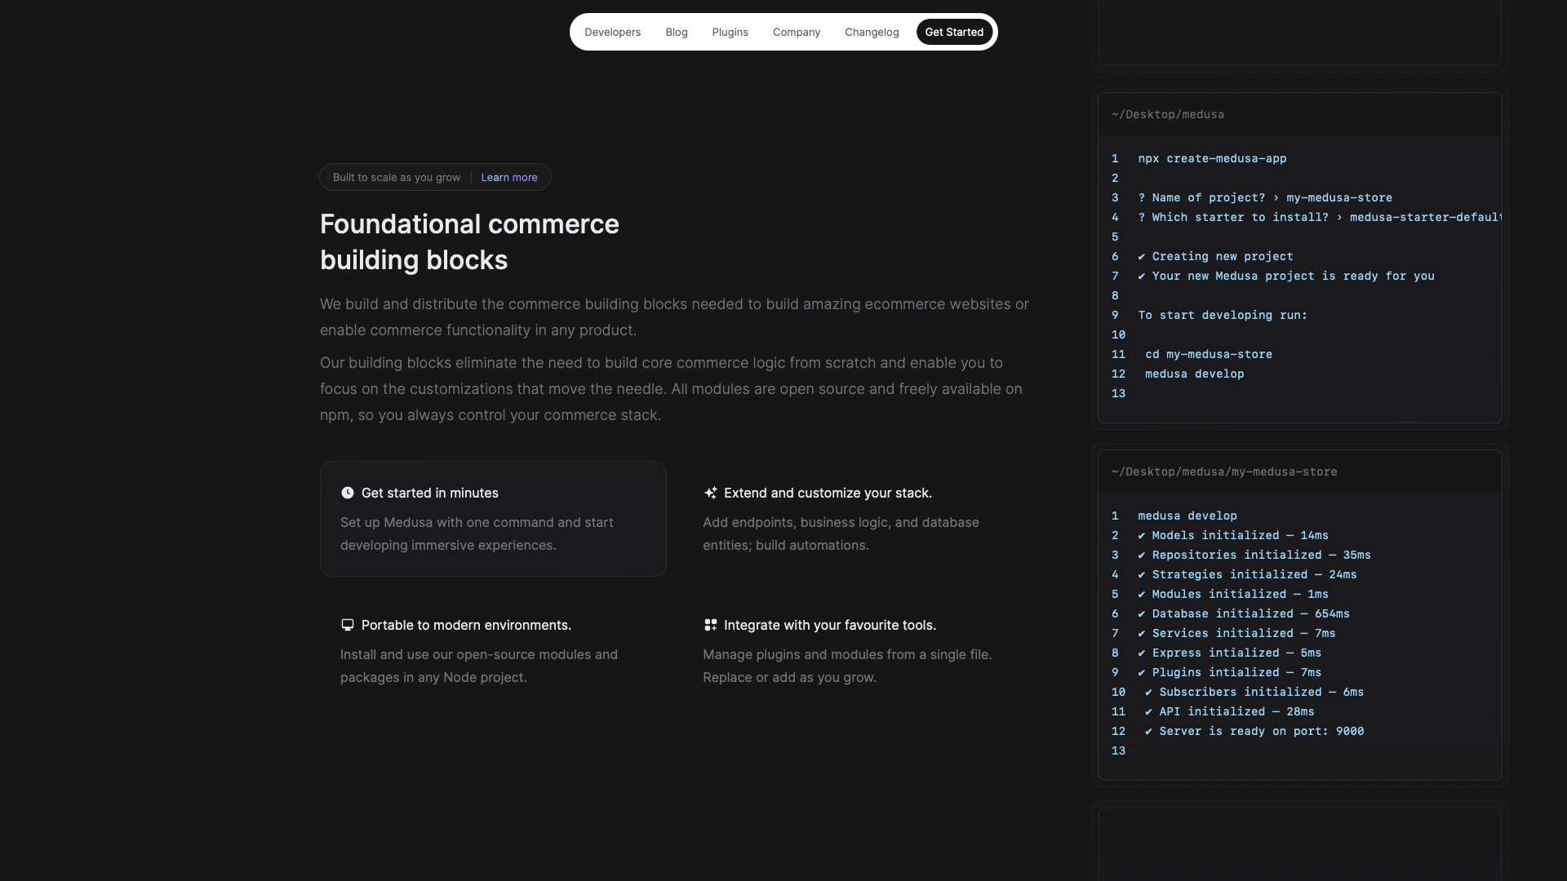Click the Set up Medusa with one command description
Screen dimensions: 1567x881
tap(477, 533)
